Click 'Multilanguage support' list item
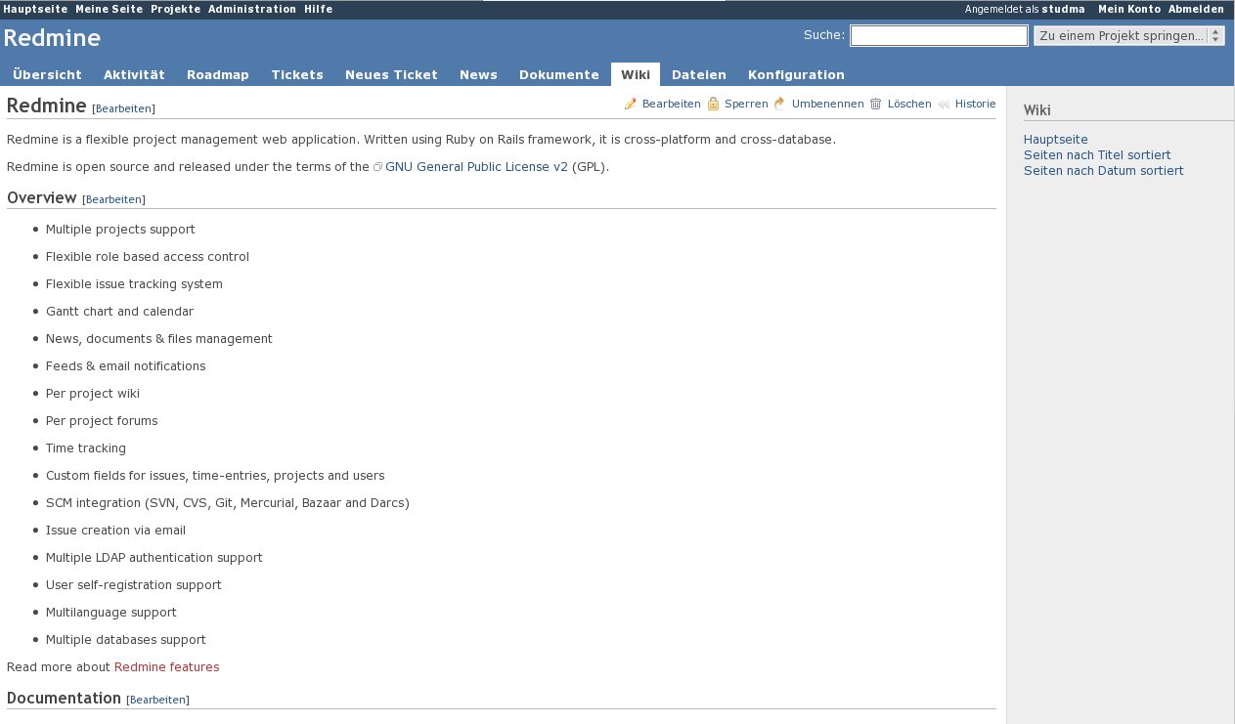The image size is (1235, 724). point(111,613)
